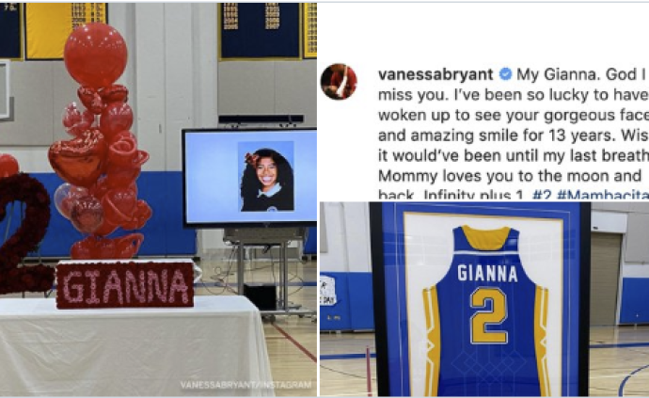Open the gym memorial photo on left

click(159, 199)
